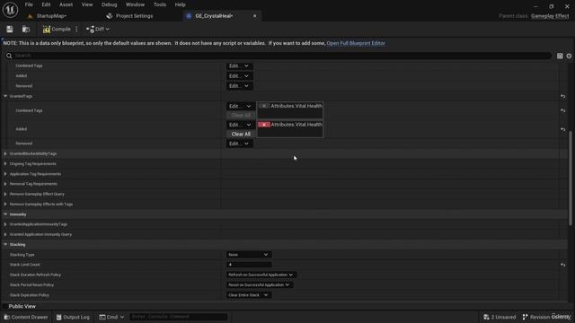This screenshot has height=323, width=575.
Task: Click the 2 Unsaved status button
Action: (500, 317)
